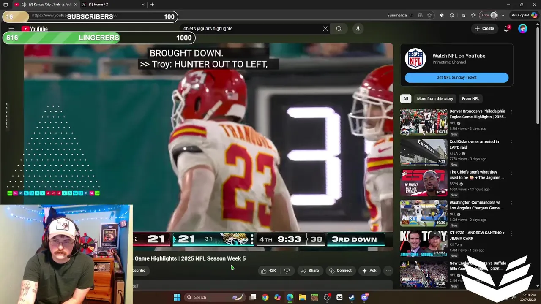Viewport: 541px width, 304px height.
Task: Open the Minecraft taskbar icon
Action: pyautogui.click(x=314, y=297)
